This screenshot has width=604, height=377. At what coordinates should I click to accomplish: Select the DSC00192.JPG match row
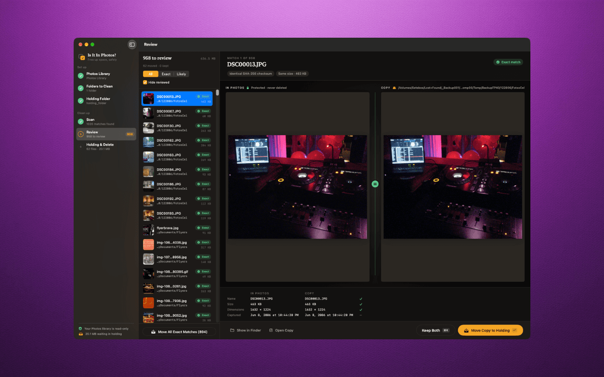pyautogui.click(x=177, y=201)
